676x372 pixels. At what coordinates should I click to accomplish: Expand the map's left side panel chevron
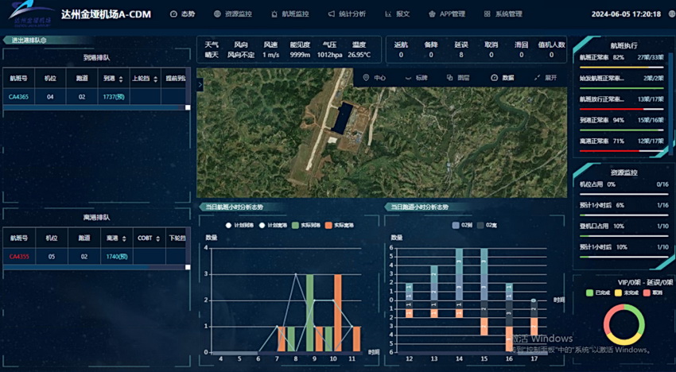(200, 84)
